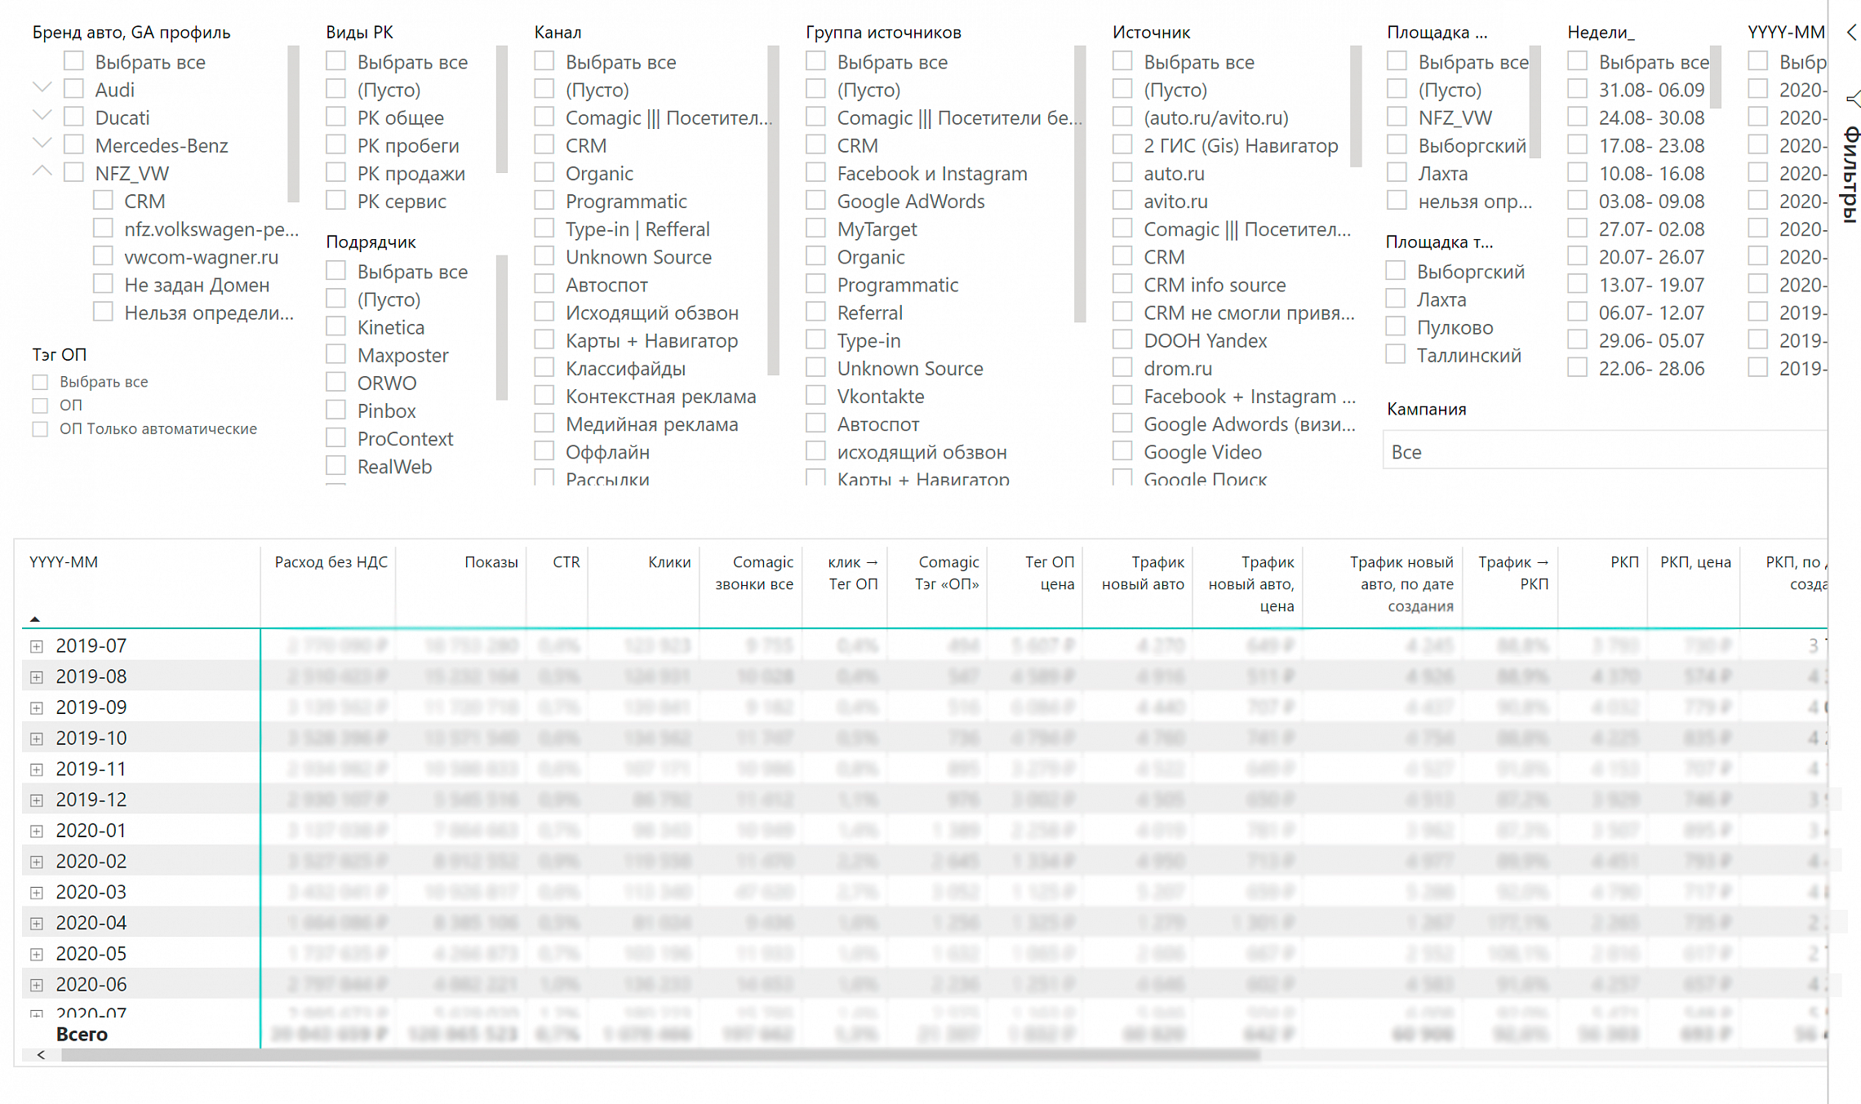Click the table's horizontal scrollbar thumb
This screenshot has height=1104, width=1861.
click(x=660, y=1055)
